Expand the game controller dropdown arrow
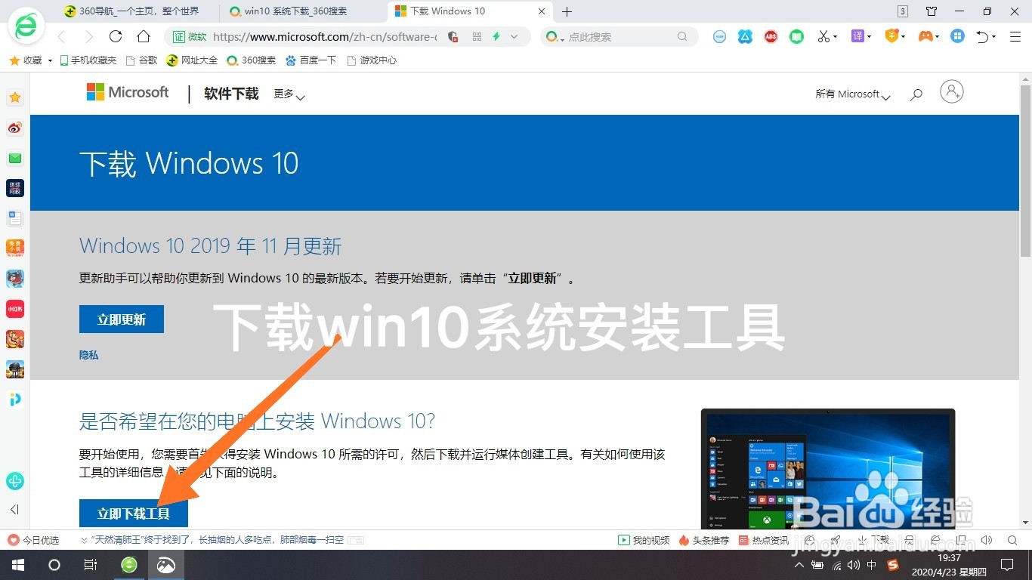The height and width of the screenshot is (580, 1032). [x=938, y=36]
